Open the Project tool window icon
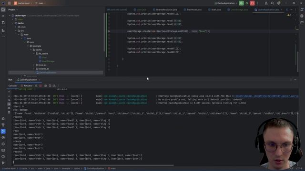 tap(3, 9)
